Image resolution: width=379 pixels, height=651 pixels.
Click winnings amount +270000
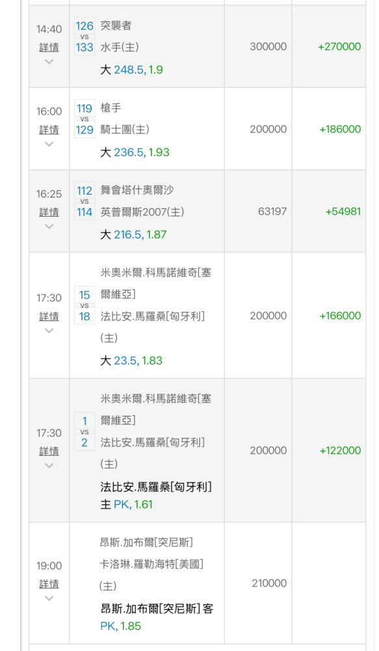coord(339,46)
